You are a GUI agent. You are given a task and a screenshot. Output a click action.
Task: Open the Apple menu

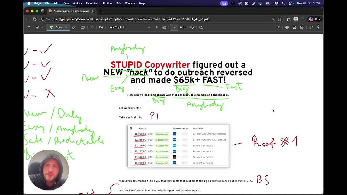[x=29, y=3]
